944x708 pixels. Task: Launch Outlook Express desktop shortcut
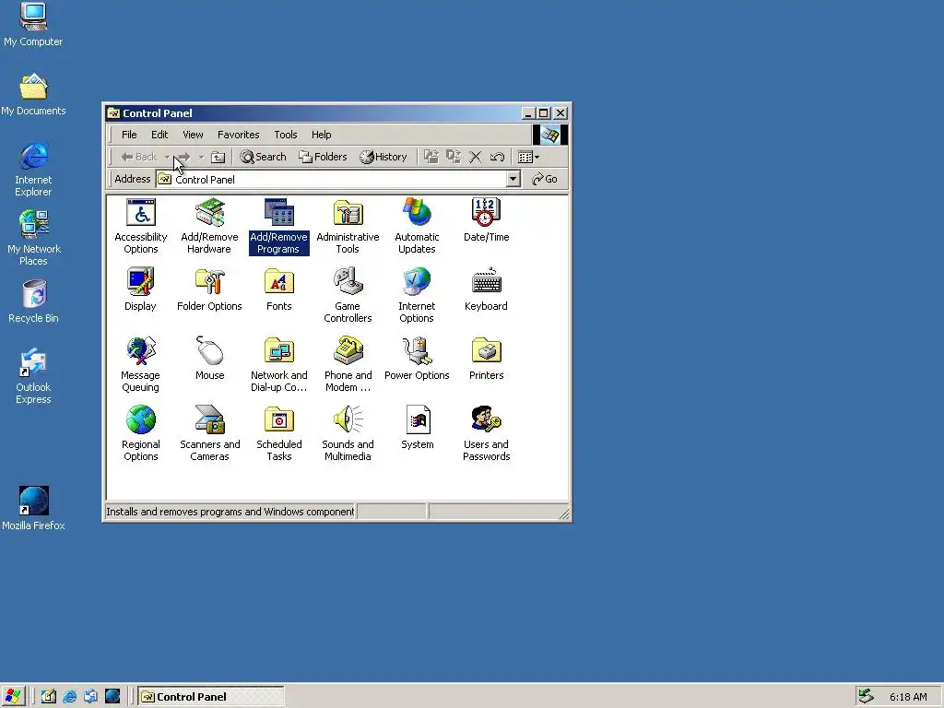[33, 377]
